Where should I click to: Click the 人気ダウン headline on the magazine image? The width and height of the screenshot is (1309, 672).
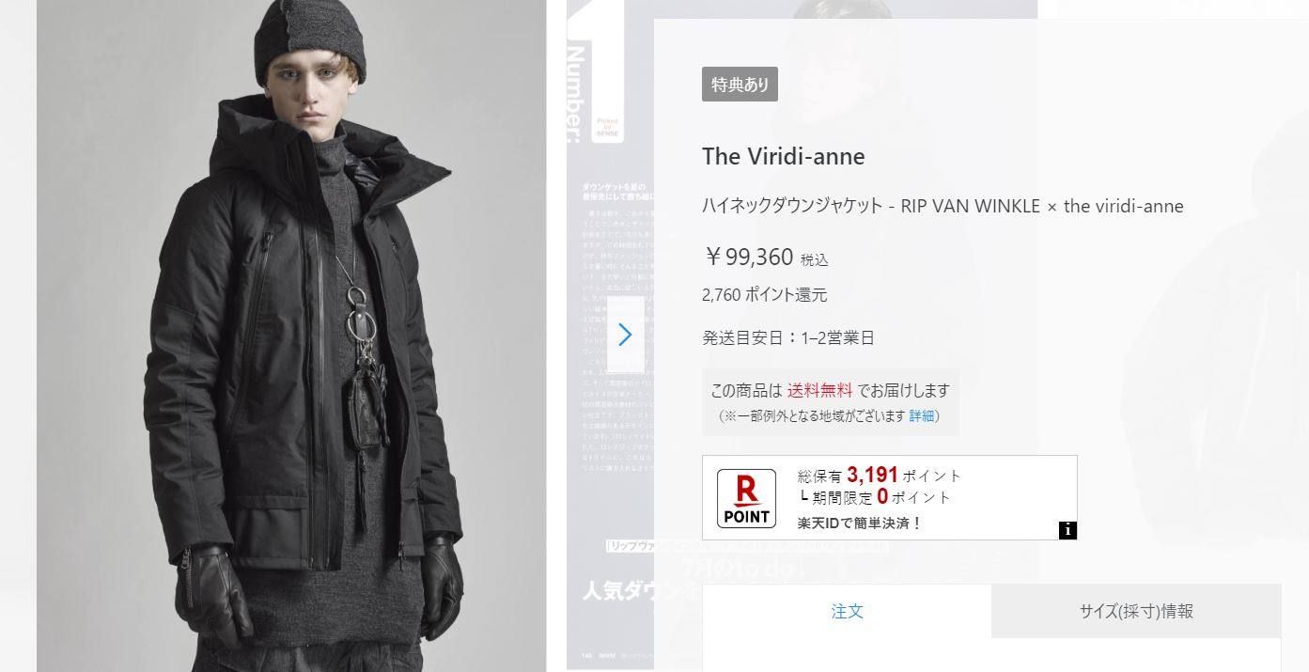(641, 591)
